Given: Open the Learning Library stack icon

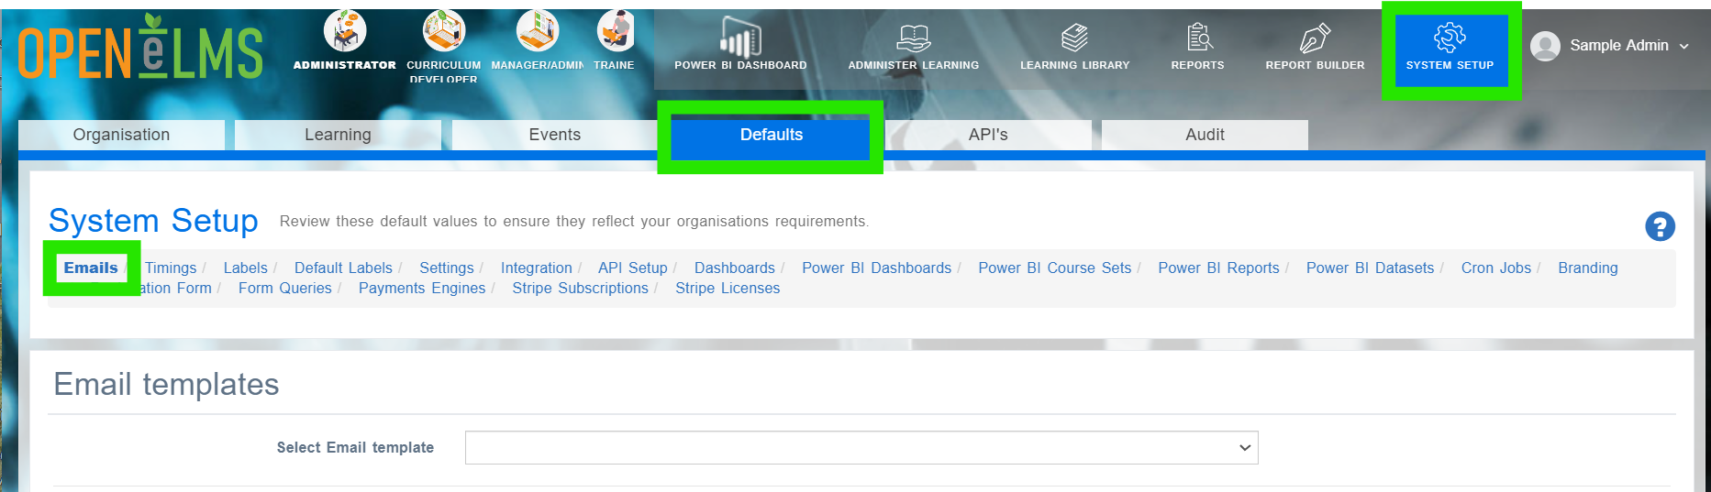Looking at the screenshot, I should point(1074,38).
